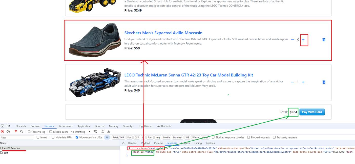The image size is (355, 164).
Task: Open the Memory tab
Action: click(114, 126)
